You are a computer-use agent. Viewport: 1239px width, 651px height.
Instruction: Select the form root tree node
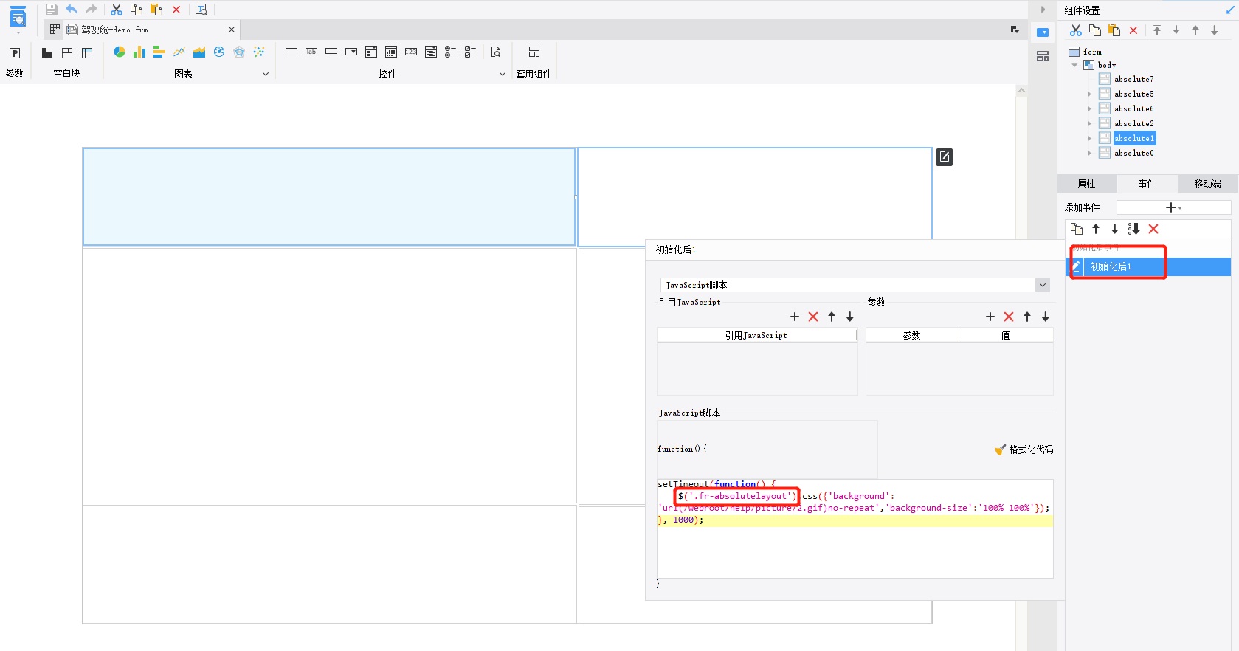click(1092, 52)
